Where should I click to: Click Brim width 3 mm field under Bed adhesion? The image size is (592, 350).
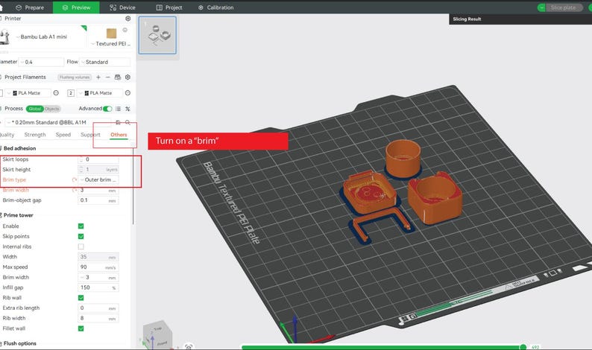point(98,190)
